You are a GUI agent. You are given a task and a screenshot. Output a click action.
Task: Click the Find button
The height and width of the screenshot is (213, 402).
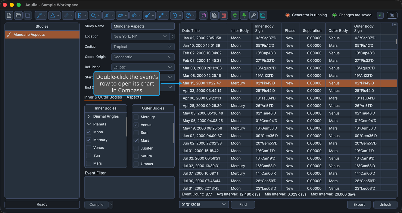pos(243,205)
